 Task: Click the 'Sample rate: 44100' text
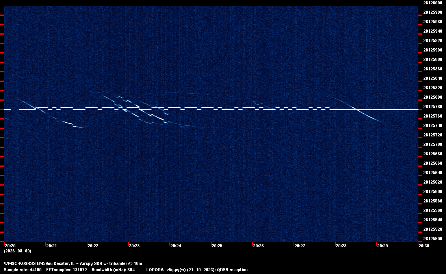pos(22,270)
